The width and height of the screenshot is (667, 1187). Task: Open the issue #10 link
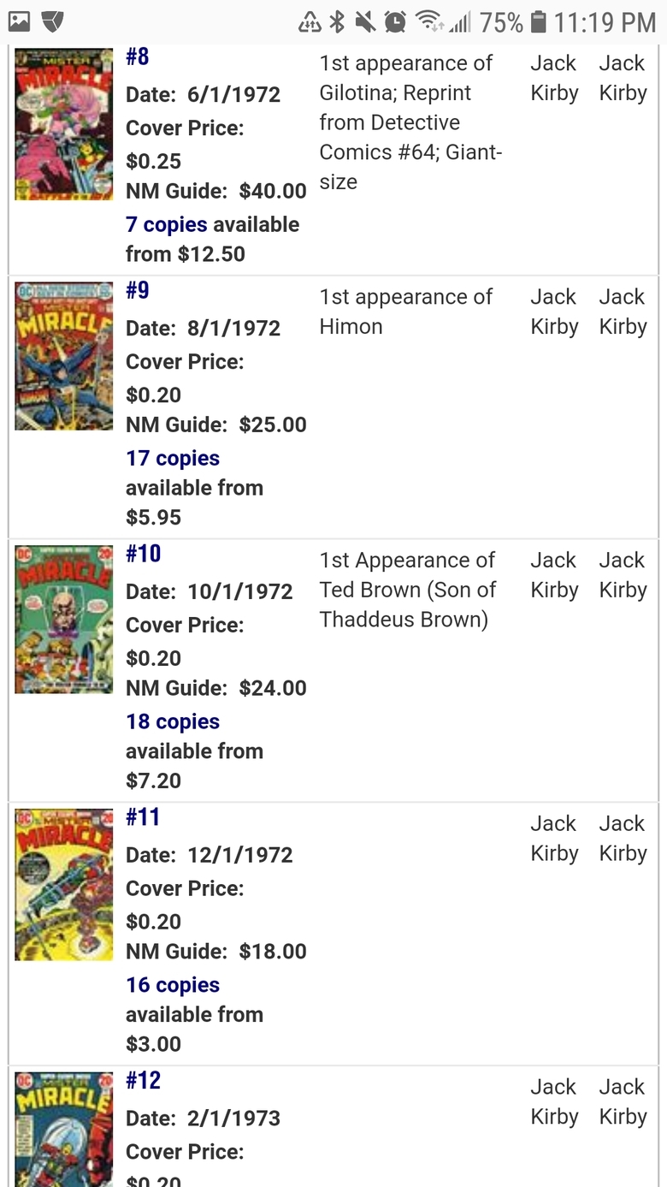tap(143, 554)
